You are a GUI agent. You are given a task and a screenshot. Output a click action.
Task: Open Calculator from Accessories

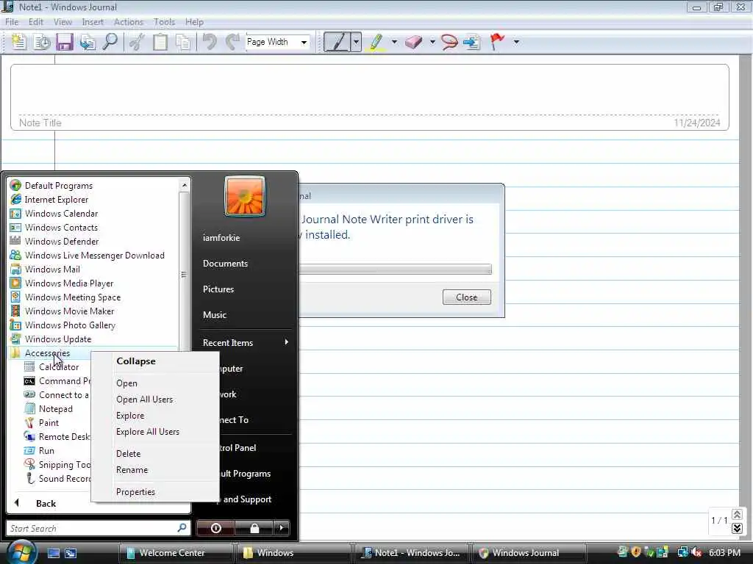pos(59,367)
